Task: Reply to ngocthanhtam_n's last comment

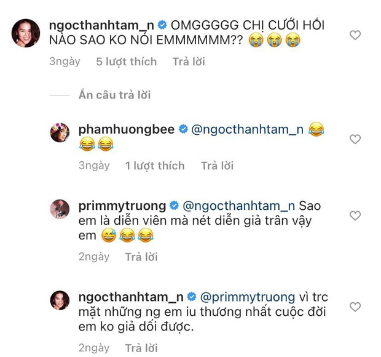Action: click(141, 348)
